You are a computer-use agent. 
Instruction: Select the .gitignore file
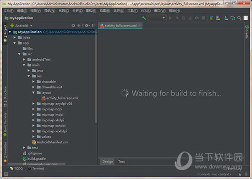pyautogui.click(x=33, y=153)
